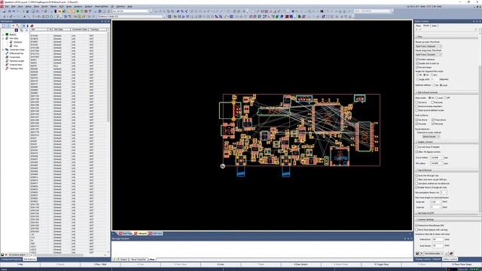
Task: Select the Any angle radio button
Action: point(432,75)
